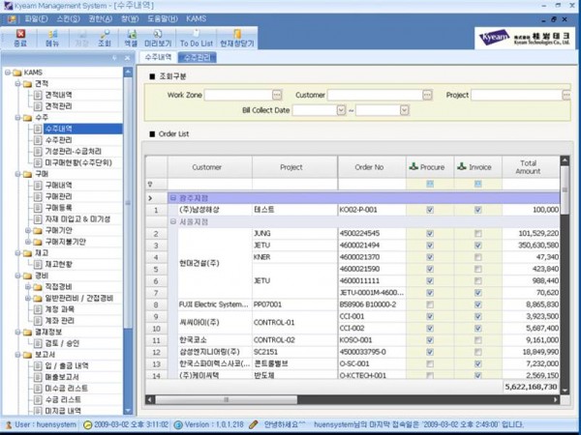Screen dimensions: 581x435
Task: Toggle Invoice checkbox for order CCI-001
Action: (477, 316)
